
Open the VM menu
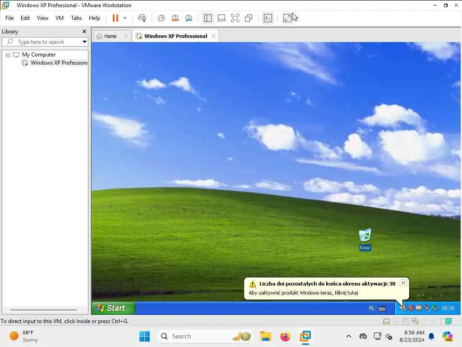pos(60,18)
